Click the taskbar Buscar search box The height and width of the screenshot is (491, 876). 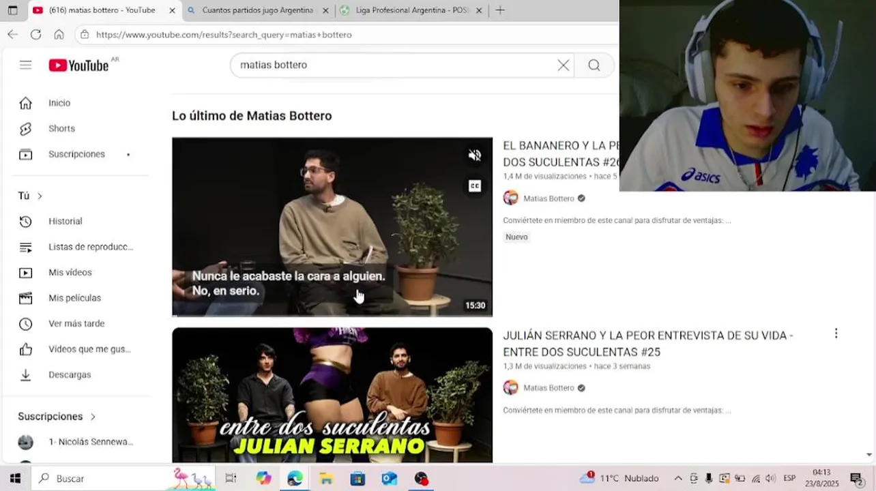pos(123,478)
